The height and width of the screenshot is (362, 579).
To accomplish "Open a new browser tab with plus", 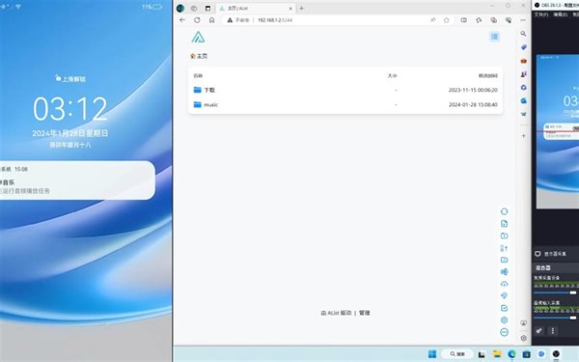I will pyautogui.click(x=301, y=8).
